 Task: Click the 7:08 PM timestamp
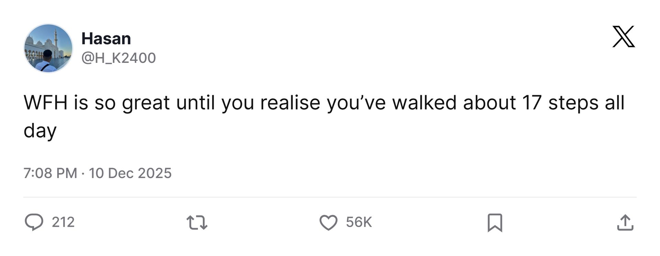[50, 173]
